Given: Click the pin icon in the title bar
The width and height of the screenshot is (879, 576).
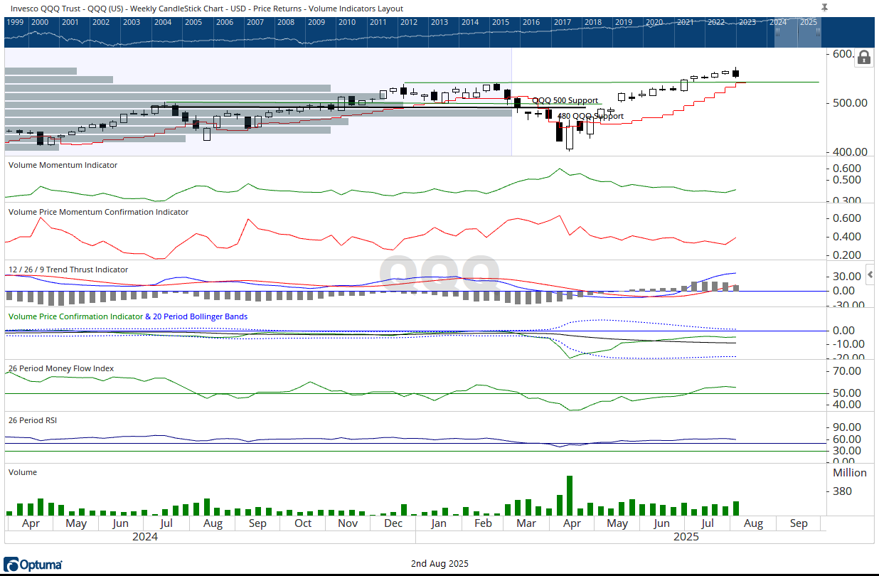Looking at the screenshot, I should pos(824,7).
